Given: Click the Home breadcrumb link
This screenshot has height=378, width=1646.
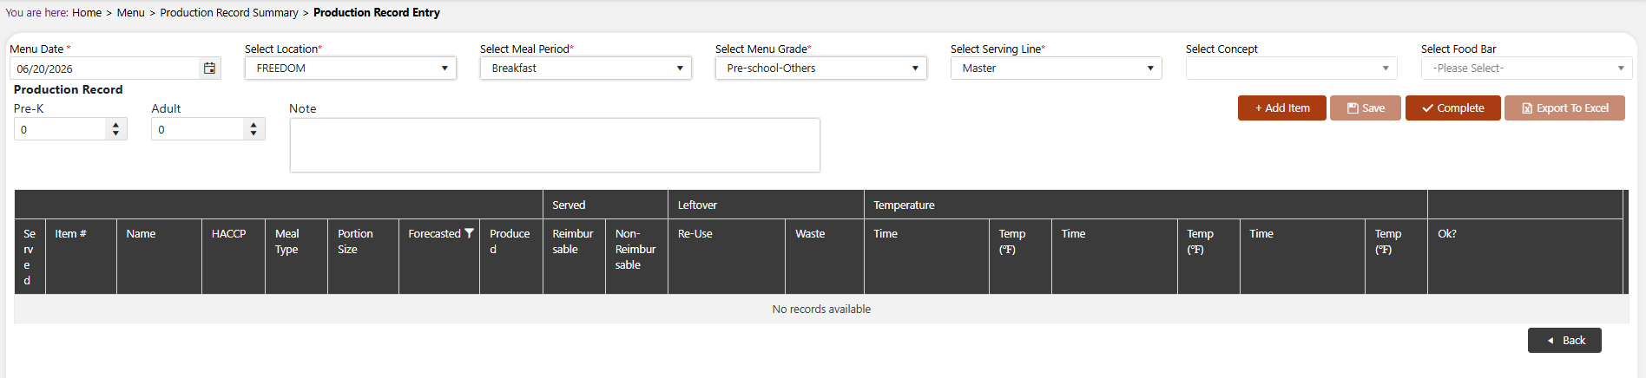Looking at the screenshot, I should coord(87,13).
